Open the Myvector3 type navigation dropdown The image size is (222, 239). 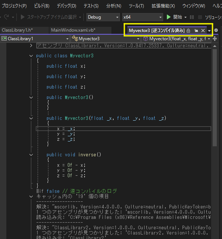[x=106, y=39]
